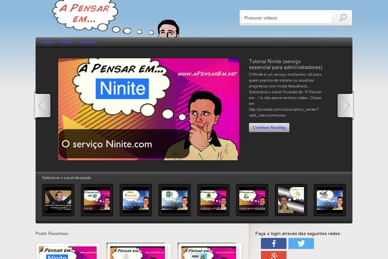The width and height of the screenshot is (388, 259).
Task: Select the channel thumbnail with raised arms man
Action: [x=58, y=200]
